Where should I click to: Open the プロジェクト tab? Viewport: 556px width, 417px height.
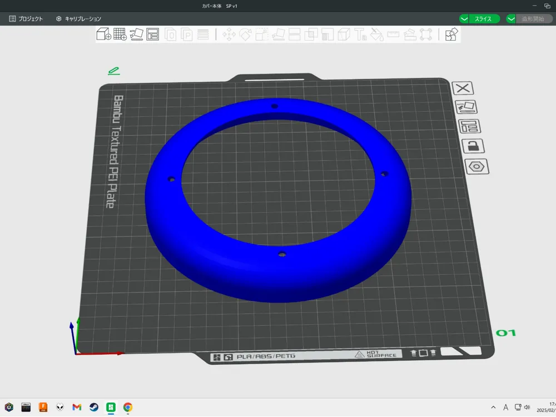(x=26, y=19)
